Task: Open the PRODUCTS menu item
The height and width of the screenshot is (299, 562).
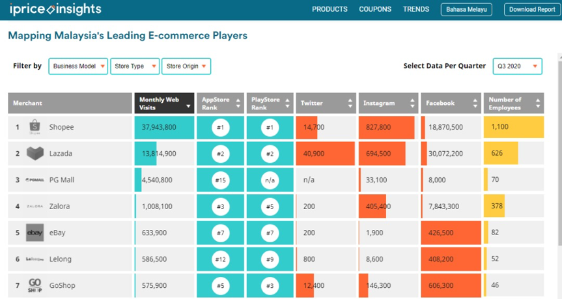Action: [330, 9]
